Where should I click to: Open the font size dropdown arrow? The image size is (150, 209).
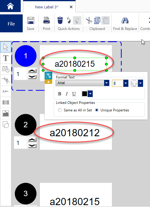click(x=126, y=83)
